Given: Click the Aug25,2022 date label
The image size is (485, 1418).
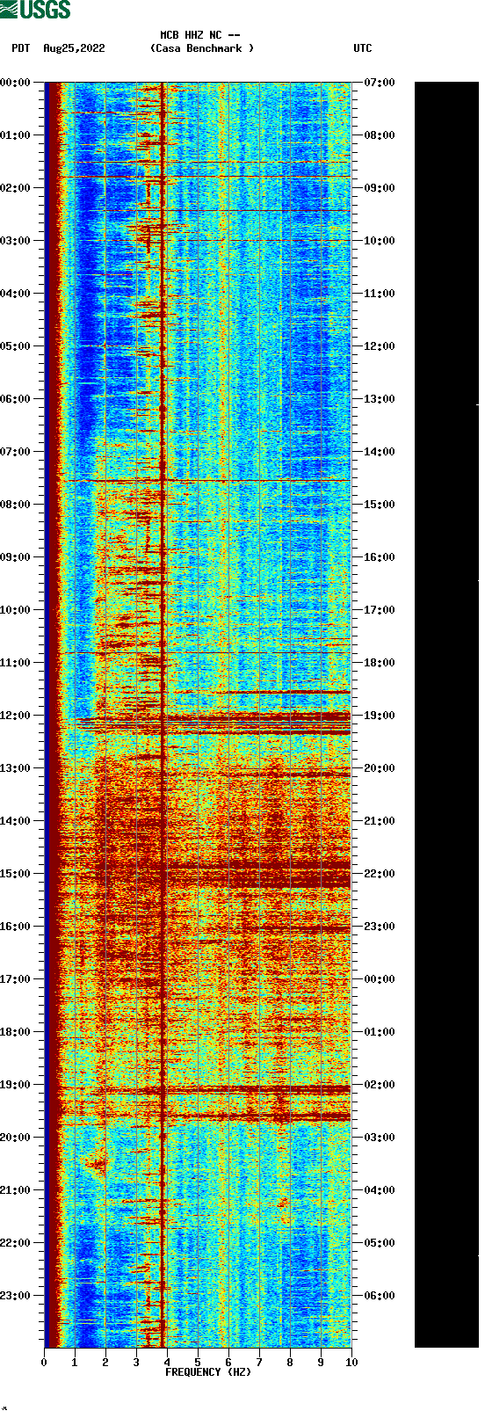Looking at the screenshot, I should pos(74,48).
